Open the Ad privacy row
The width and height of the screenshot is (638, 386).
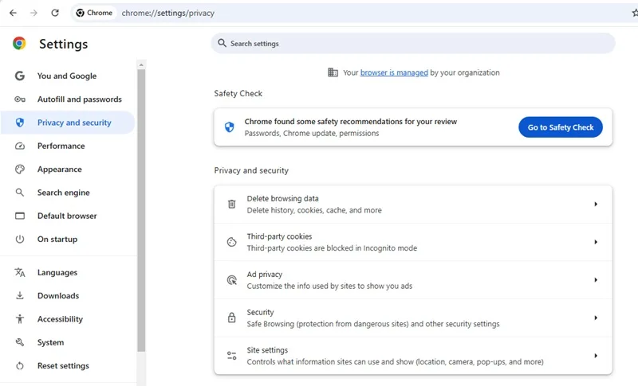click(413, 279)
